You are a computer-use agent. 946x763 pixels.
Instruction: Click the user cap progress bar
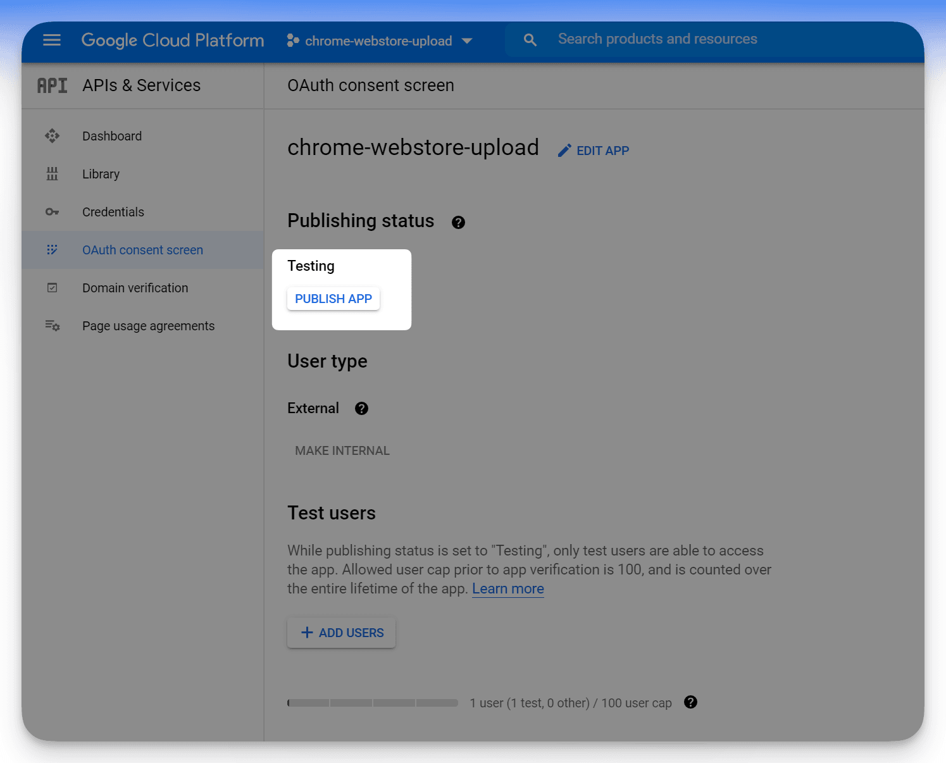coord(373,703)
